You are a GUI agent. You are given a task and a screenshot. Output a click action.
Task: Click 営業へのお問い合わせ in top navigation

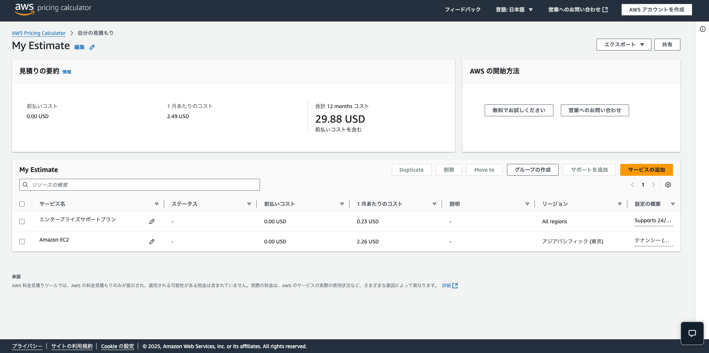click(x=578, y=10)
